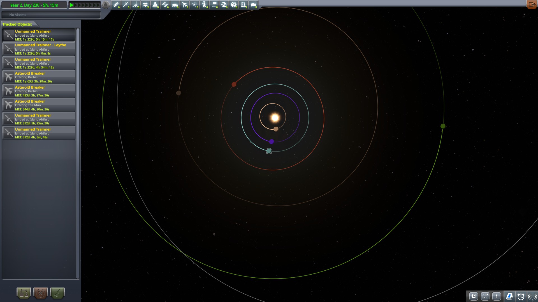538x302 pixels.
Task: Toggle the space objects asteroid filter
Action: (x=224, y=5)
